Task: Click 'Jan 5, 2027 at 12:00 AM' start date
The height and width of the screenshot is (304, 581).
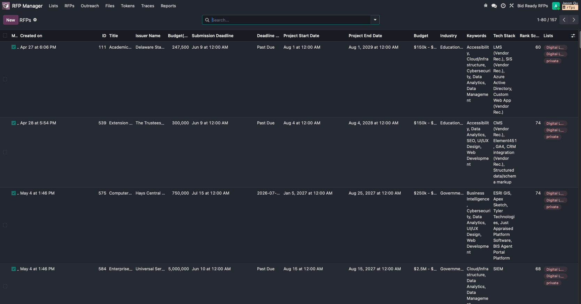Action: [x=308, y=193]
